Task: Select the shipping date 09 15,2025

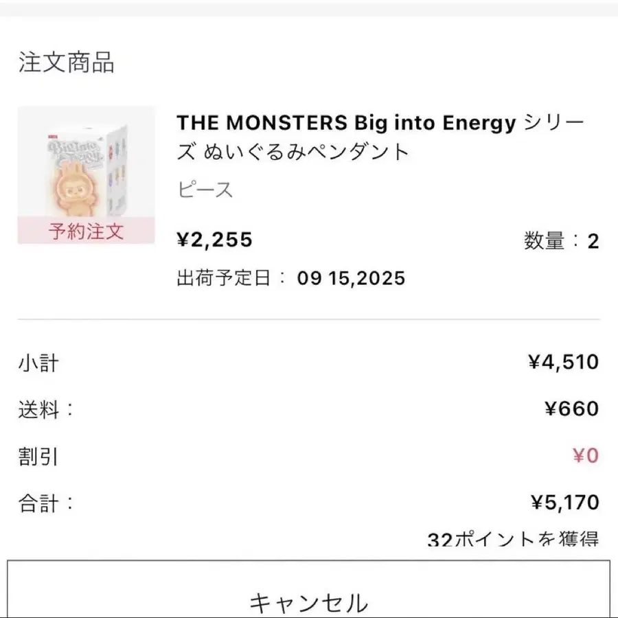Action: tap(351, 278)
